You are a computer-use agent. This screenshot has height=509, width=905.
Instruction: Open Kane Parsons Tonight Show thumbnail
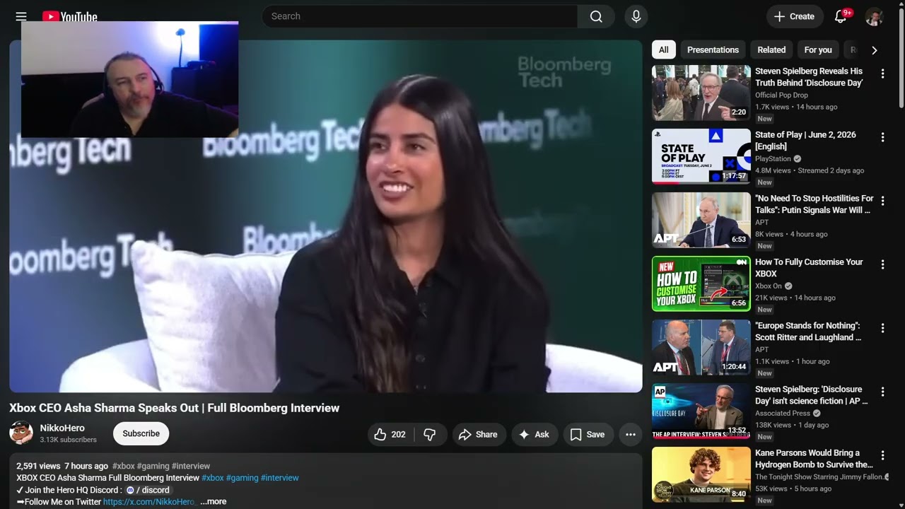point(701,474)
